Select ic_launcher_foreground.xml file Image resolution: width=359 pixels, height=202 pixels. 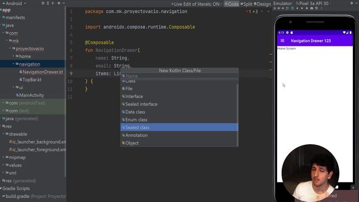click(38, 150)
